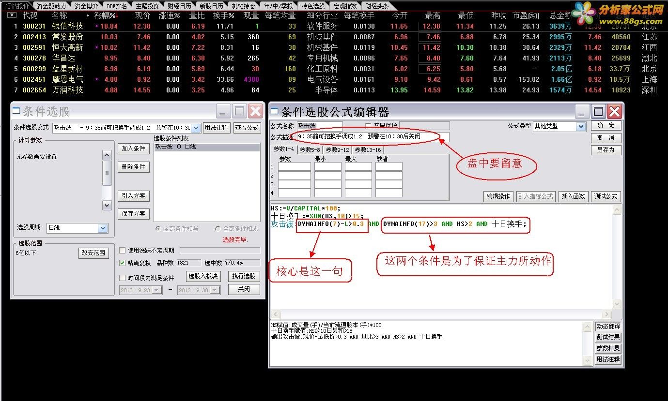Click 查看公式 button
This screenshot has width=668, height=401.
[247, 128]
